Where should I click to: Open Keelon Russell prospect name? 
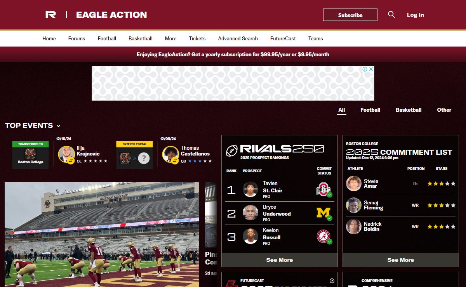[x=272, y=233]
